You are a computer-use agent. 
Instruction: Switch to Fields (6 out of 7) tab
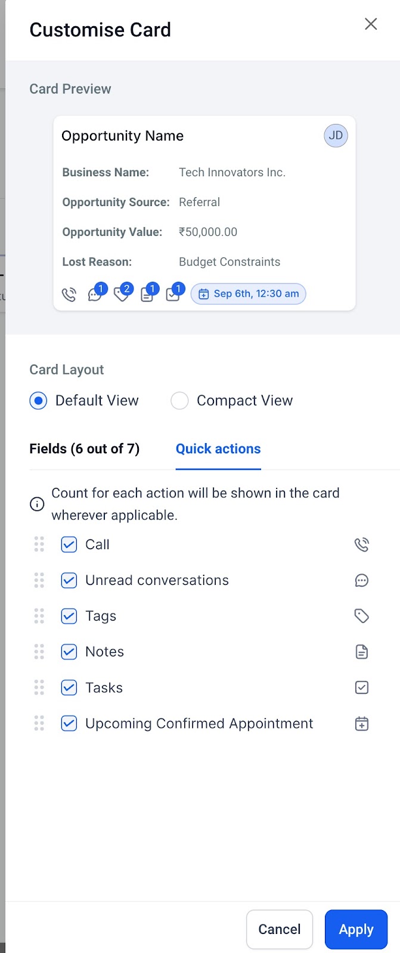tap(85, 449)
